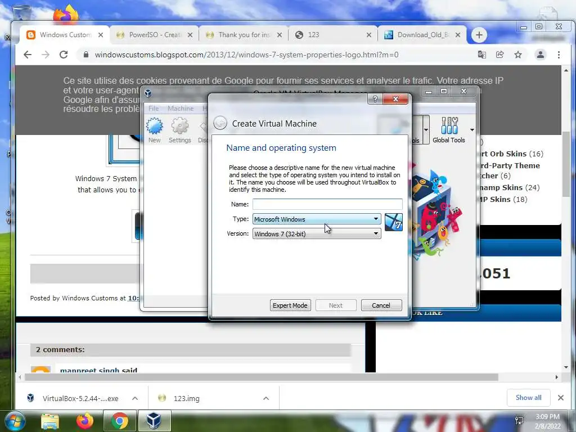Viewport: 576px width, 432px height.
Task: Click the share page icon
Action: coord(499,55)
